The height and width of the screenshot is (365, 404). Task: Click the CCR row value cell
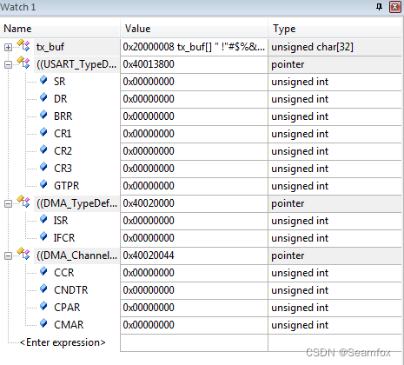click(x=194, y=273)
